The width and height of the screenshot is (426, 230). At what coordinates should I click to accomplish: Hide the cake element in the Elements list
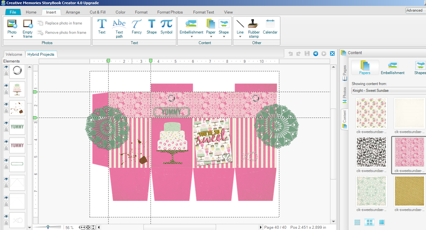click(6, 86)
